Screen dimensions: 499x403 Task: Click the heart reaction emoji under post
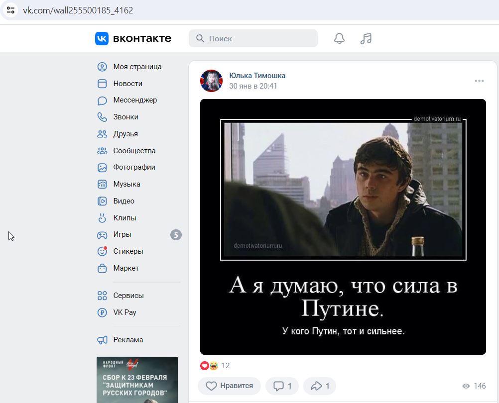[204, 366]
